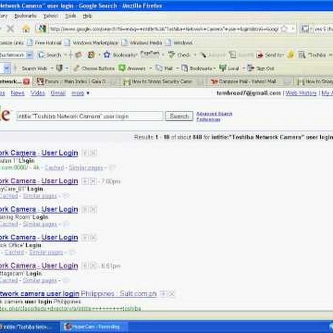This screenshot has width=333, height=333.
Task: Promote the 7:00pm User Login result
Action: pyautogui.click(x=85, y=181)
